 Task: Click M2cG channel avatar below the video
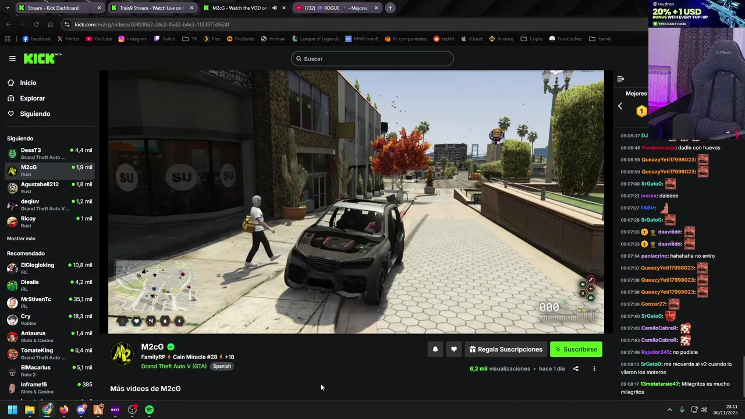(x=122, y=353)
